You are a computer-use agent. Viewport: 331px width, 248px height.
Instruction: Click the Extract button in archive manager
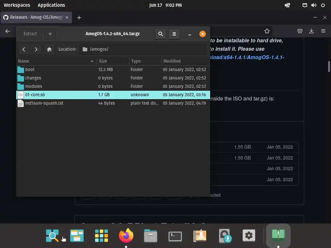tap(30, 34)
